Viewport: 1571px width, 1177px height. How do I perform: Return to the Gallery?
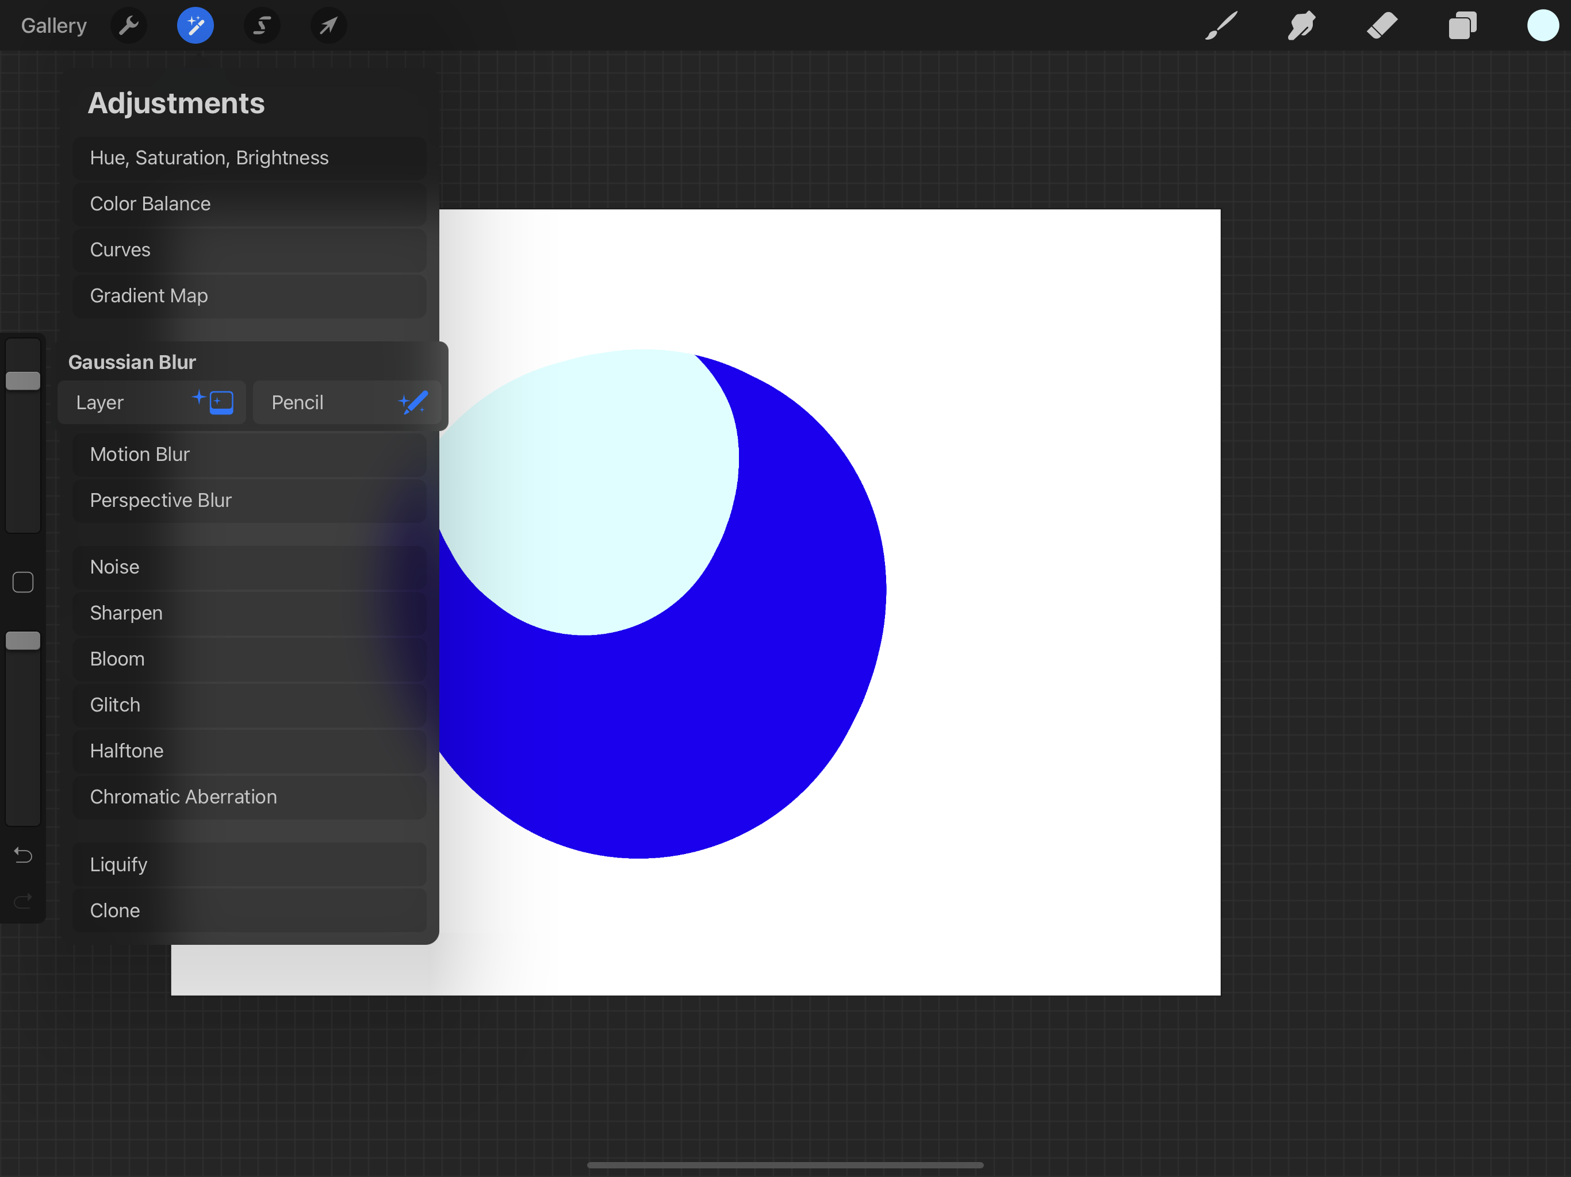tap(54, 26)
